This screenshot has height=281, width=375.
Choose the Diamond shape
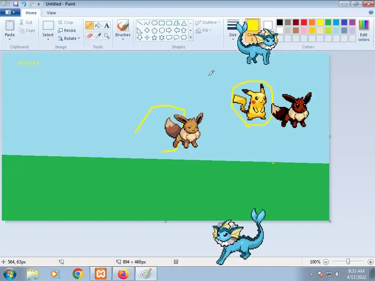tap(147, 30)
